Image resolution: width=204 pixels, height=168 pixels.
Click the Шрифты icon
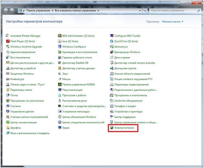tap(8, 128)
